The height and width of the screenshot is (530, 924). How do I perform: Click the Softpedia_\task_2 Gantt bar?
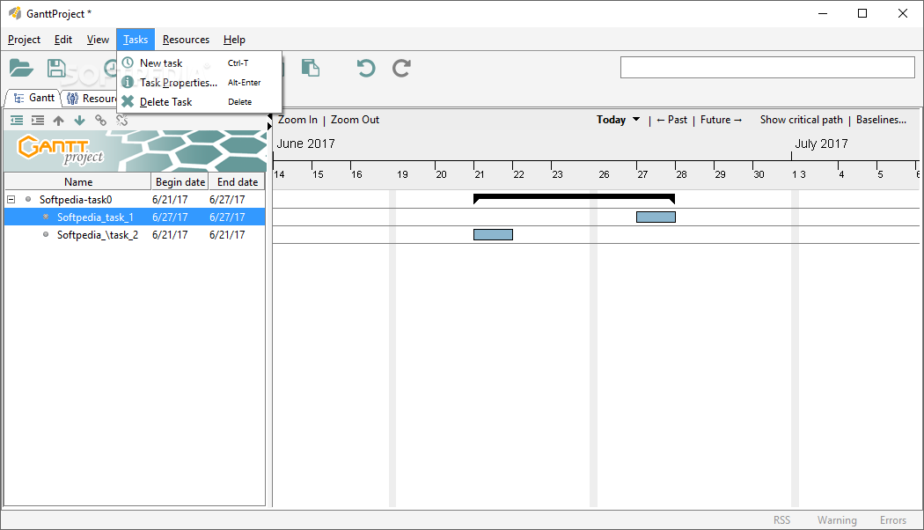[493, 235]
